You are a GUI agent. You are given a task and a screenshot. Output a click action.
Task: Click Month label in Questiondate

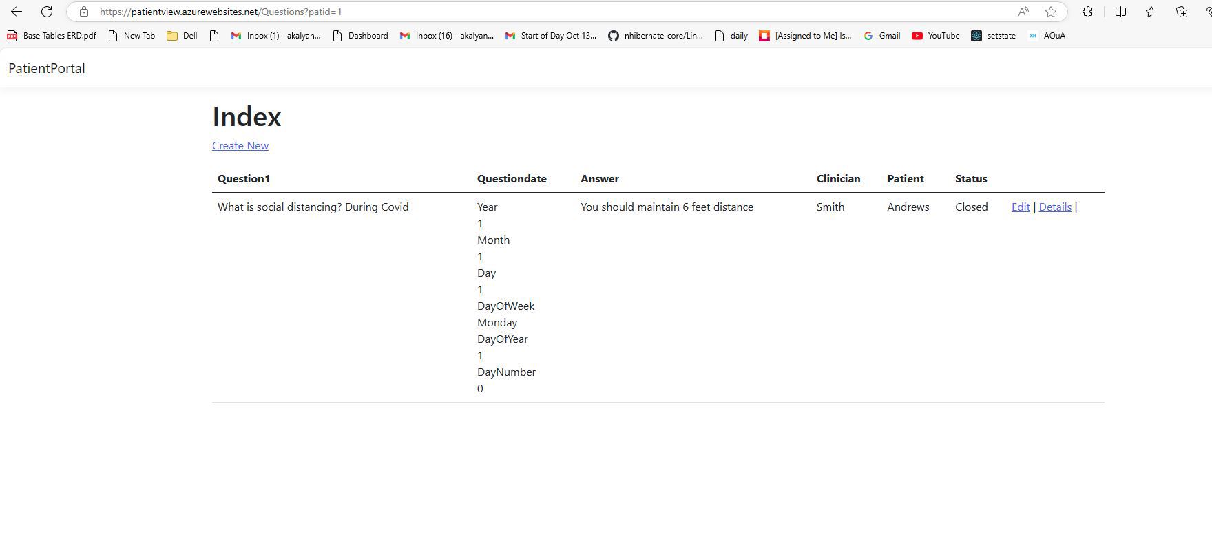click(494, 240)
